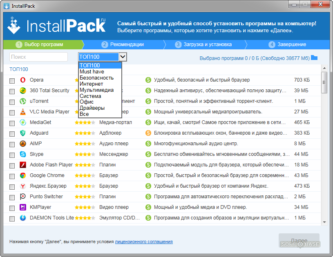Open the download folder icon

click(314, 58)
